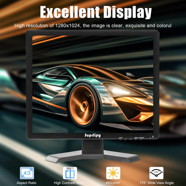The height and width of the screenshot is (186, 186).
Task: Click the monitor POWER button
Action: [141, 139]
